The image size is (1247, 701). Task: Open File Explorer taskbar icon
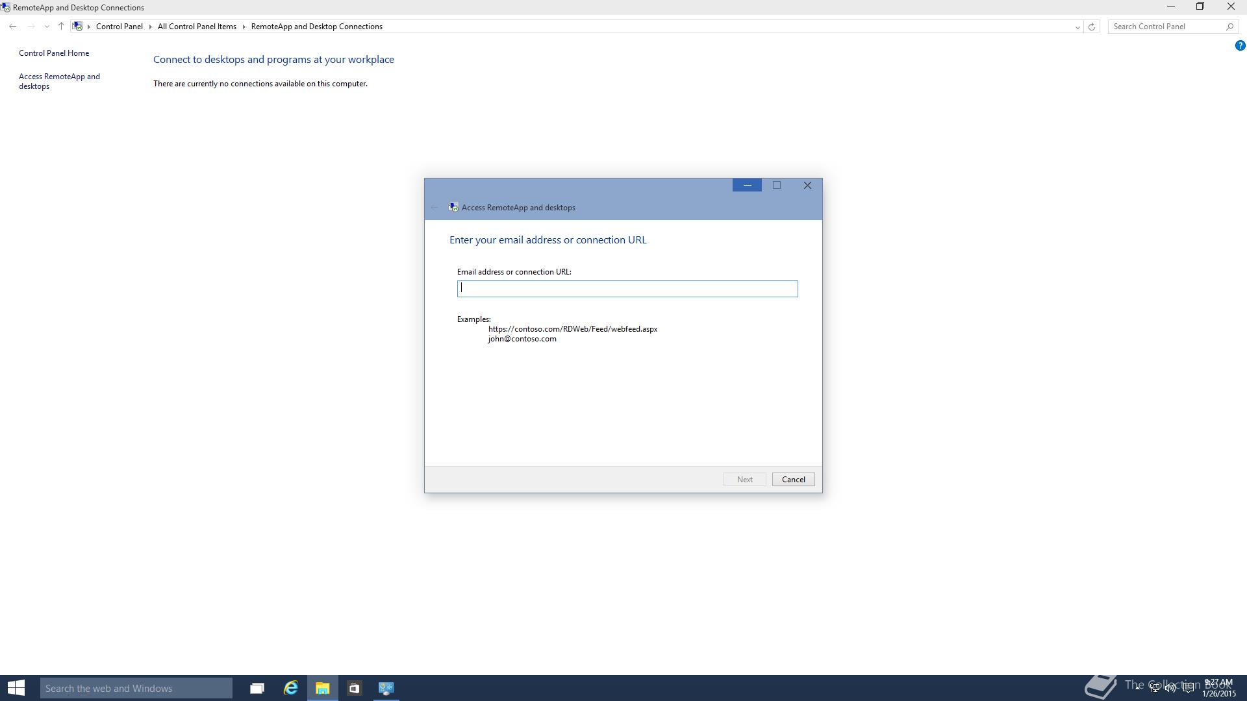pos(322,688)
